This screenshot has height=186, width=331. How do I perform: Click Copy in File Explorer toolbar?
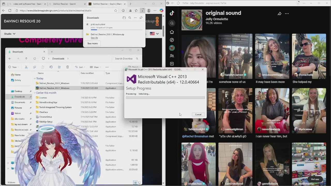click(34, 67)
